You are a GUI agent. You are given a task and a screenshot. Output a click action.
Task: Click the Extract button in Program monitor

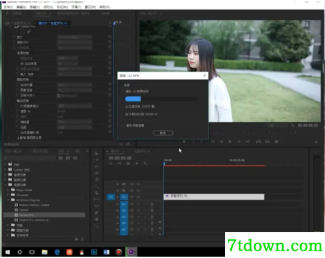tap(268, 141)
